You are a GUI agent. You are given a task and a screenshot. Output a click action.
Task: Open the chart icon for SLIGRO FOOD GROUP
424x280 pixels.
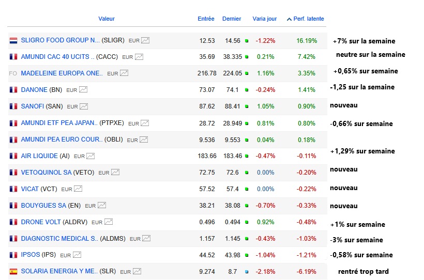click(x=145, y=40)
